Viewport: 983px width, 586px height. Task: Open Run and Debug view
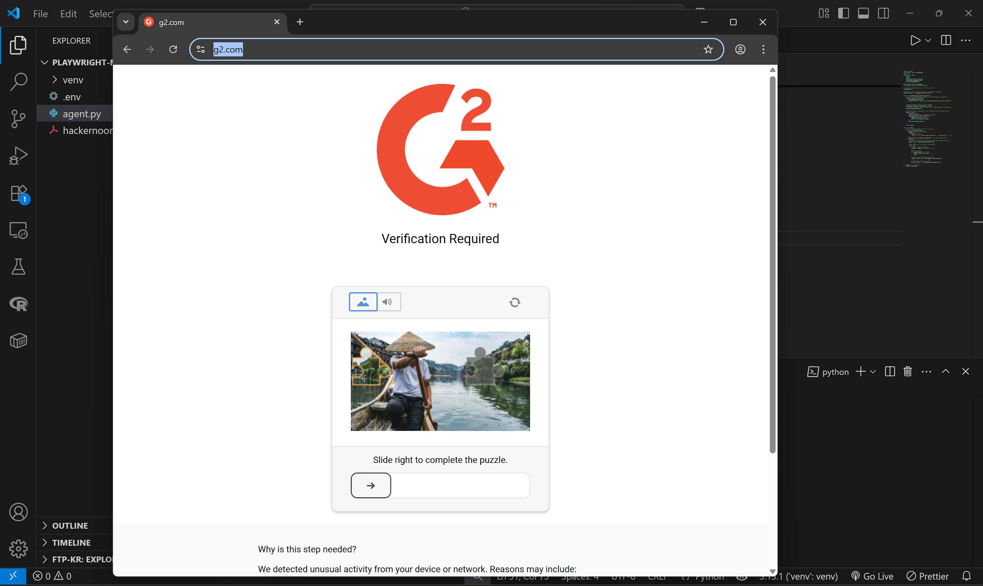18,156
